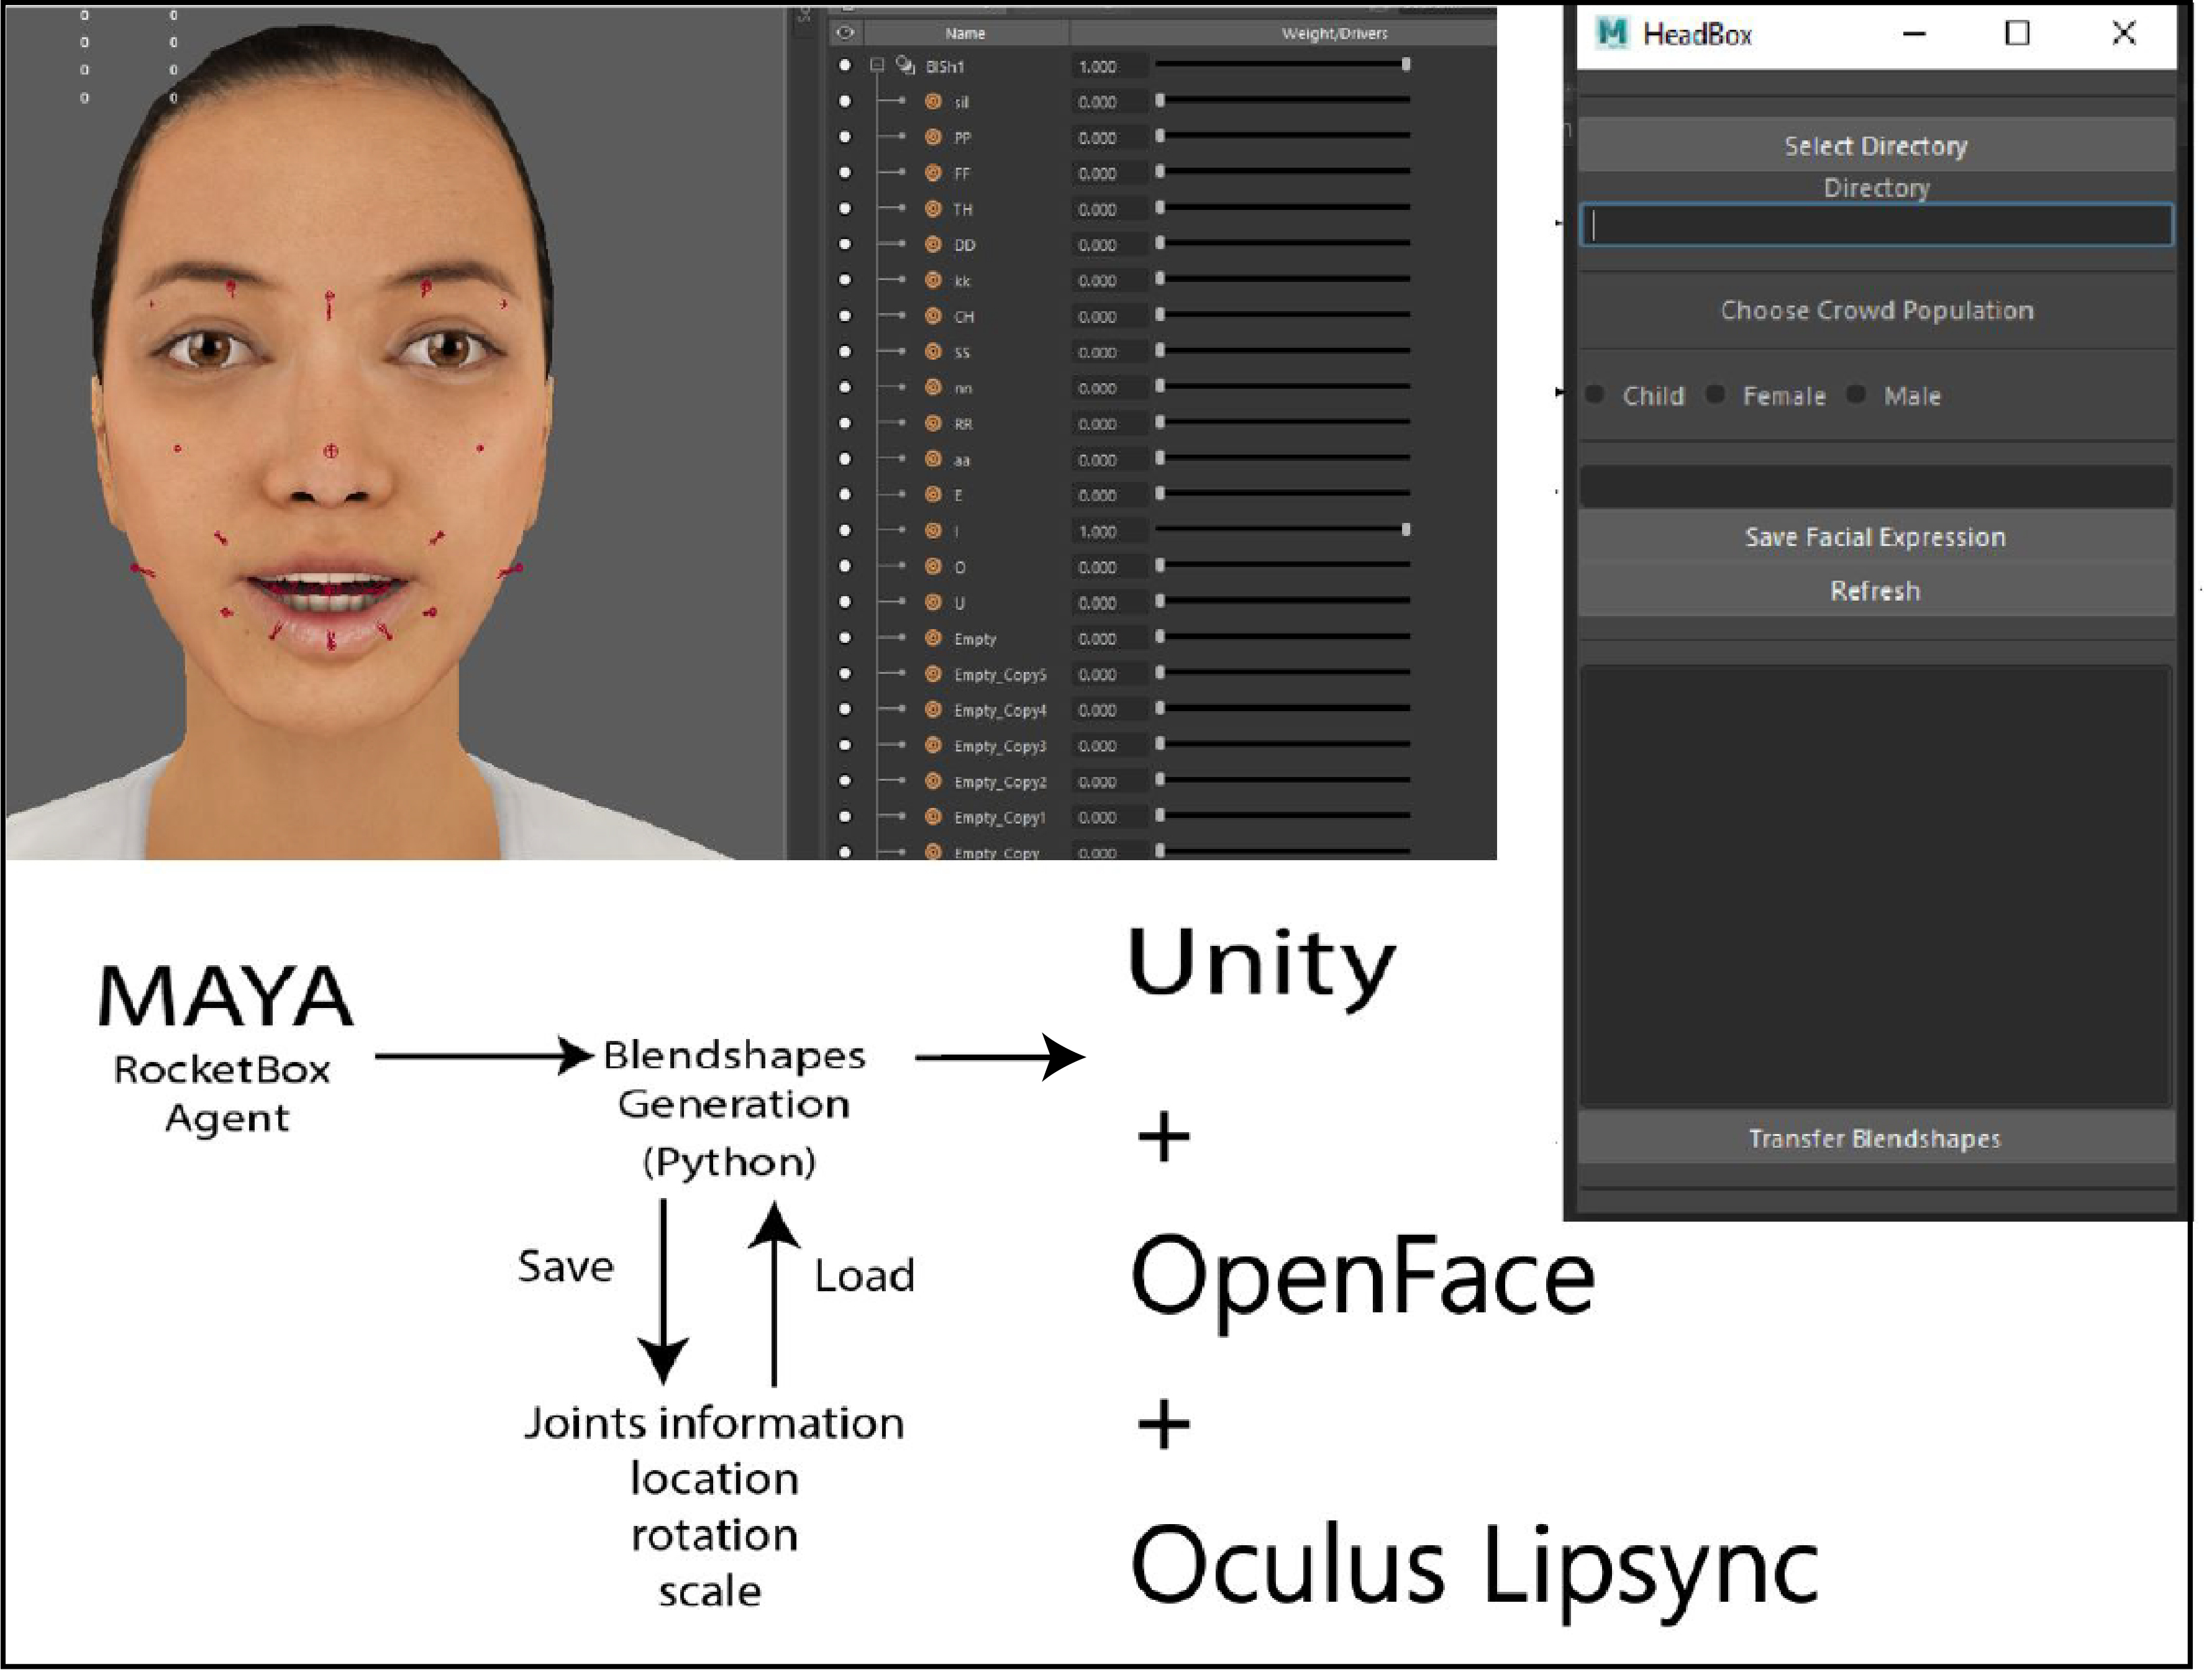This screenshot has width=2204, height=1680.
Task: Maximize the HeadBox window
Action: 2018,33
